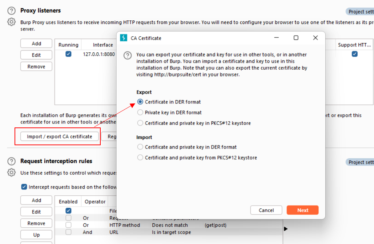374x244 pixels.
Task: Click Enabled column header in rules table
Action: click(x=68, y=202)
